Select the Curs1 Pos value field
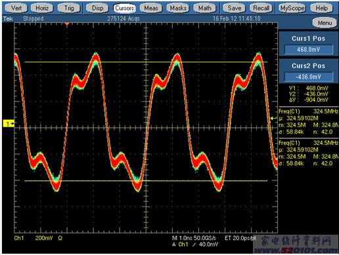Image resolution: width=339 pixels, height=255 pixels. 308,50
